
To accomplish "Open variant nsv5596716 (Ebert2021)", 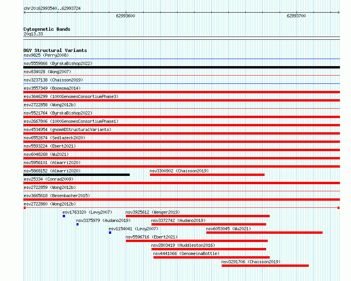I will pyautogui.click(x=151, y=237).
